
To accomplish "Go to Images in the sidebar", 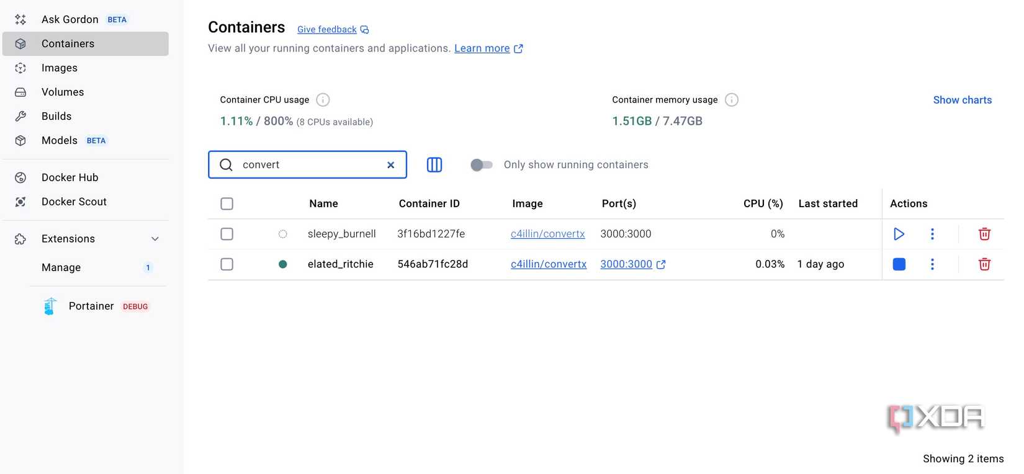I will coord(86,68).
